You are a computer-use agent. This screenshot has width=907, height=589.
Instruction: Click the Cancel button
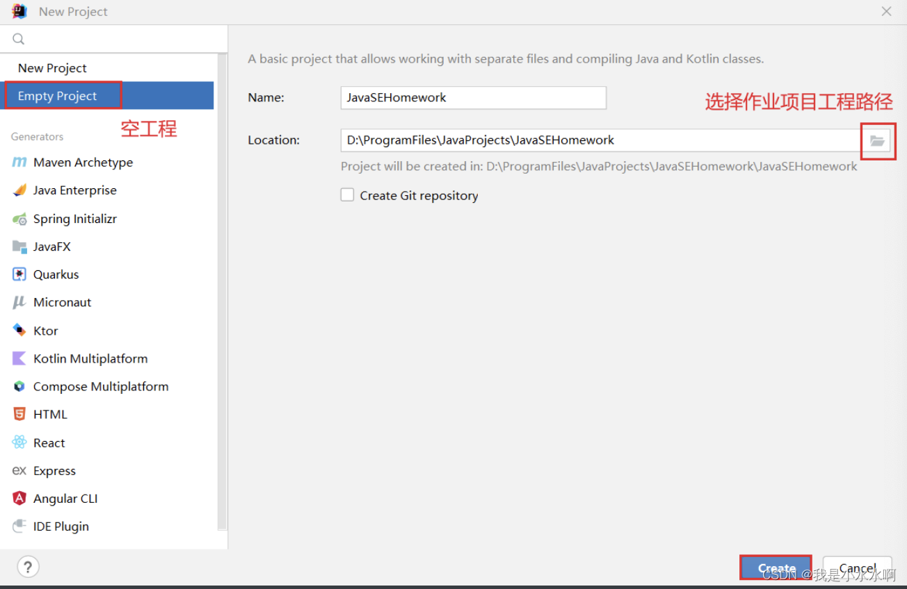pyautogui.click(x=857, y=567)
